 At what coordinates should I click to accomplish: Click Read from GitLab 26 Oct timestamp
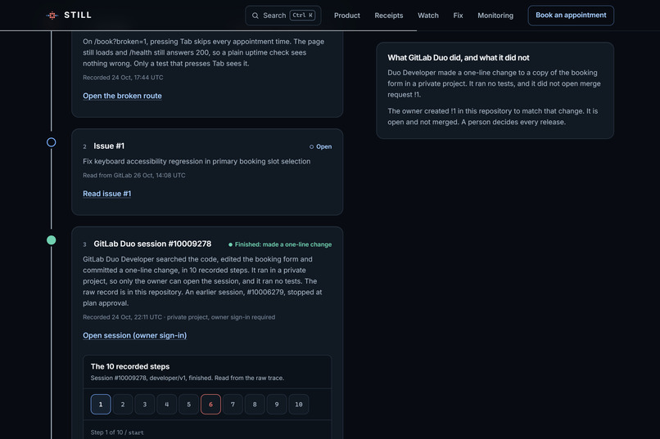(133, 176)
